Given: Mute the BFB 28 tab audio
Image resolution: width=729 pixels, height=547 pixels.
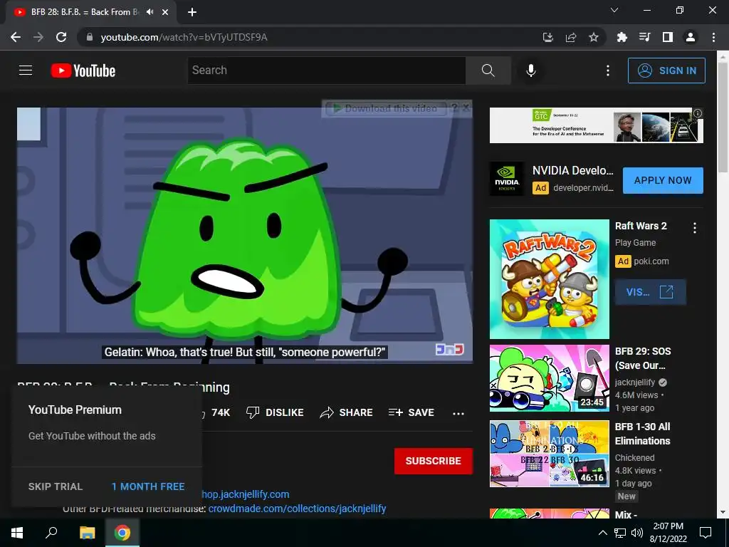Looking at the screenshot, I should (x=150, y=12).
